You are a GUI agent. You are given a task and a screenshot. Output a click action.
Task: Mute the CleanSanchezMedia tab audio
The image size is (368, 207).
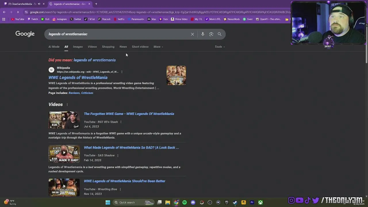39,4
